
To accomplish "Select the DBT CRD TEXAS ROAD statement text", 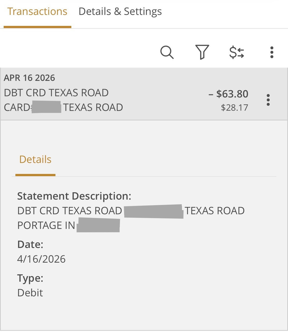I will [69, 211].
